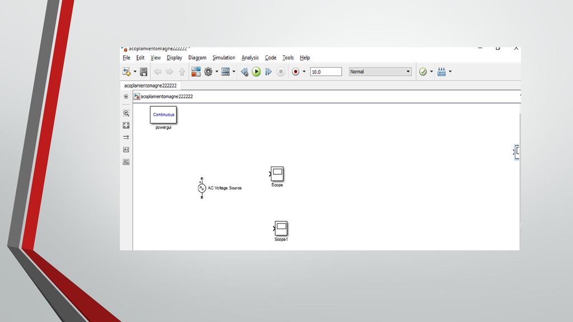The height and width of the screenshot is (322, 573).
Task: Open the Diagram menu
Action: click(198, 58)
